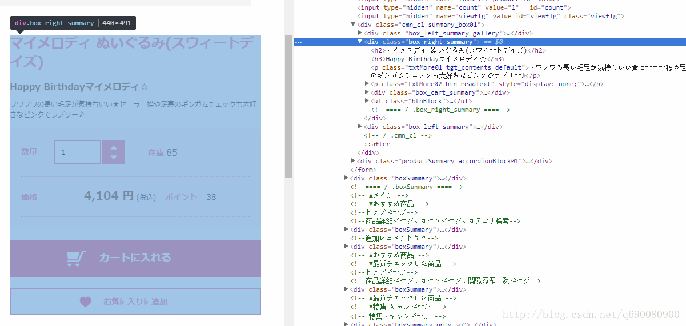Click the stock count 在庫 85

(x=163, y=152)
